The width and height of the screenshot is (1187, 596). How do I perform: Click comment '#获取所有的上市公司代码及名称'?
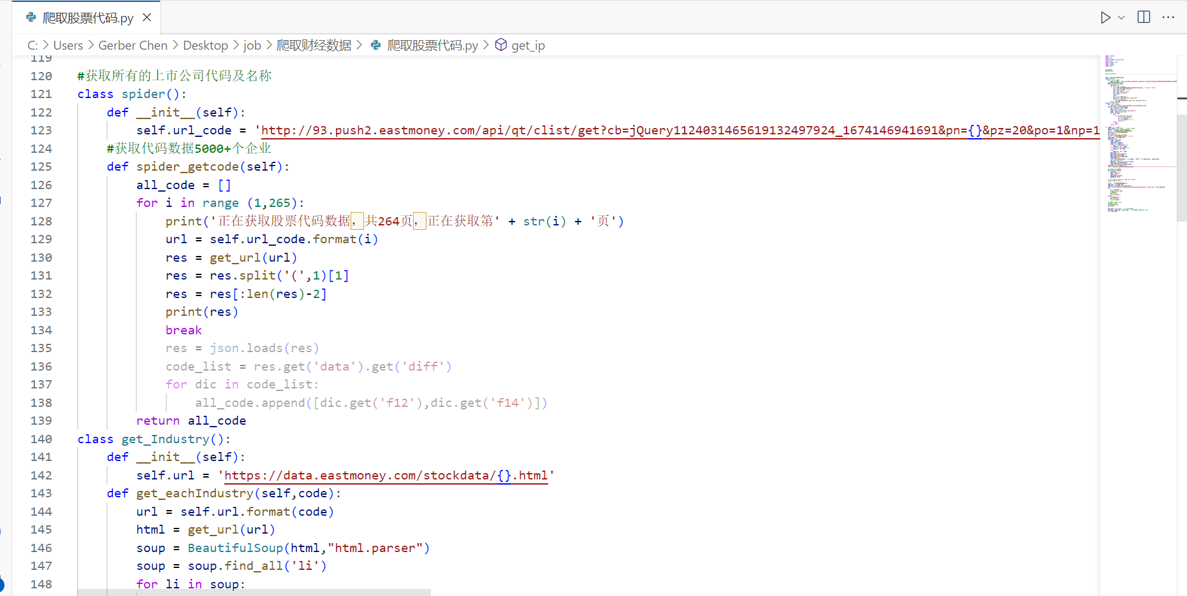(x=175, y=76)
